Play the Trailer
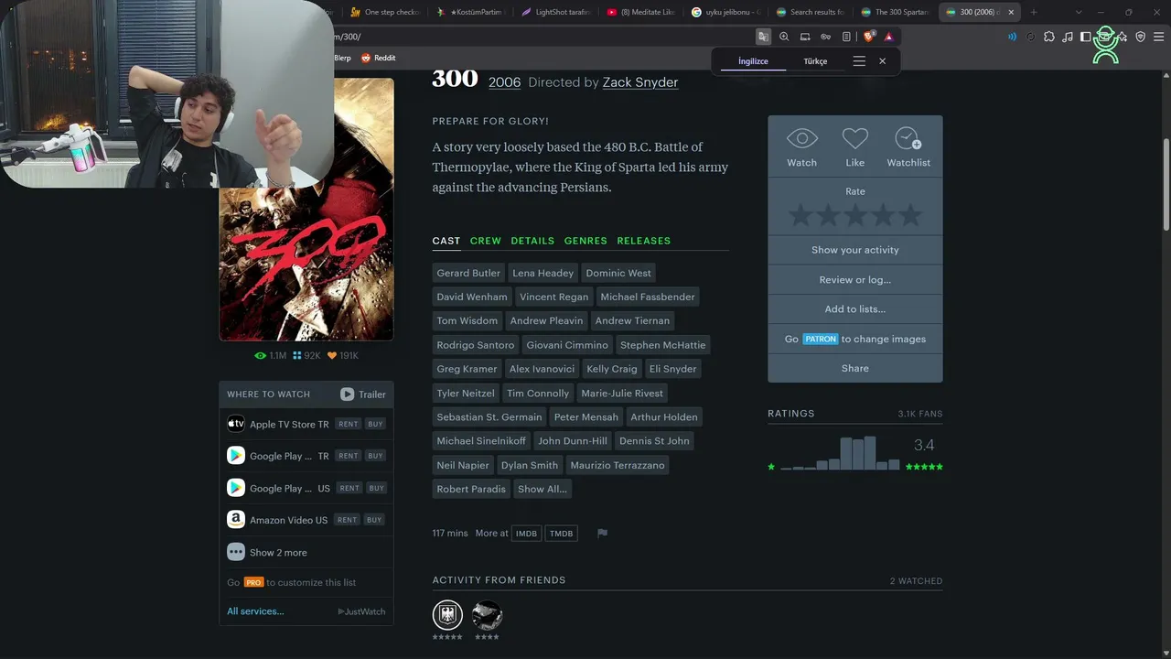 coord(363,394)
